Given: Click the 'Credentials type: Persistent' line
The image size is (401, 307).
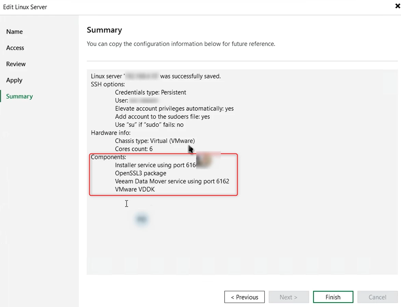Looking at the screenshot, I should point(150,92).
